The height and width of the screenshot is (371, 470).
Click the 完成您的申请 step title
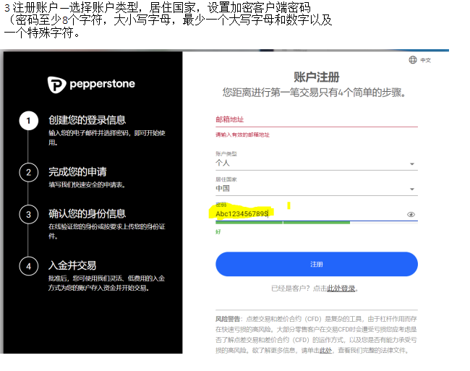77,171
